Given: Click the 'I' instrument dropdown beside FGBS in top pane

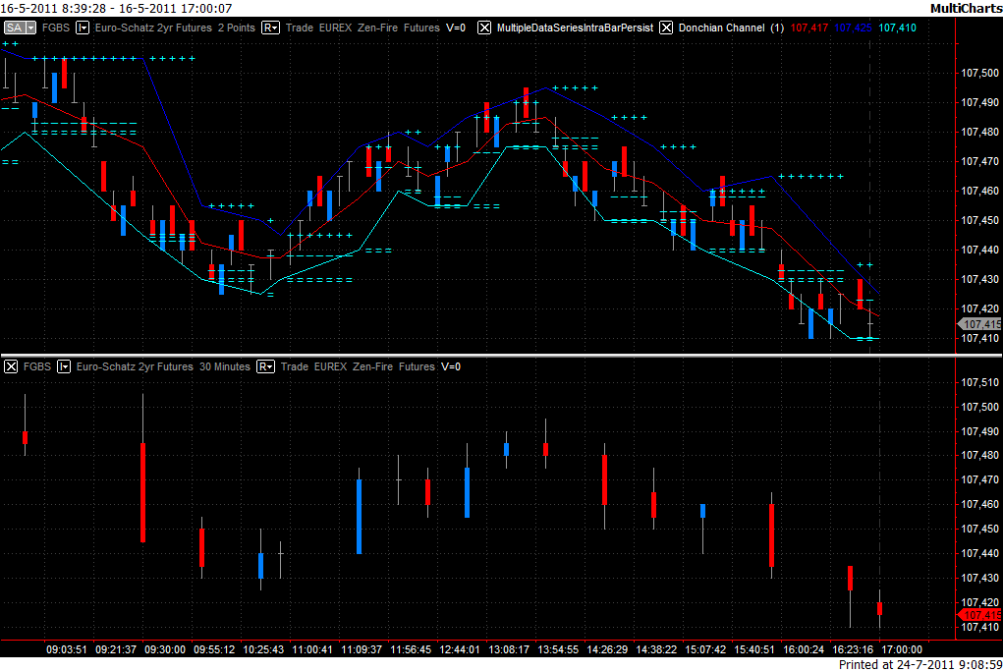Looking at the screenshot, I should click(83, 28).
